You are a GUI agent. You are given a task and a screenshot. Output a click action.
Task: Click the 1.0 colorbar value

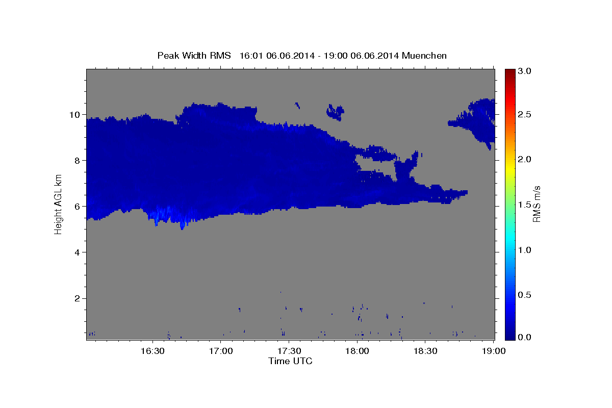(525, 250)
